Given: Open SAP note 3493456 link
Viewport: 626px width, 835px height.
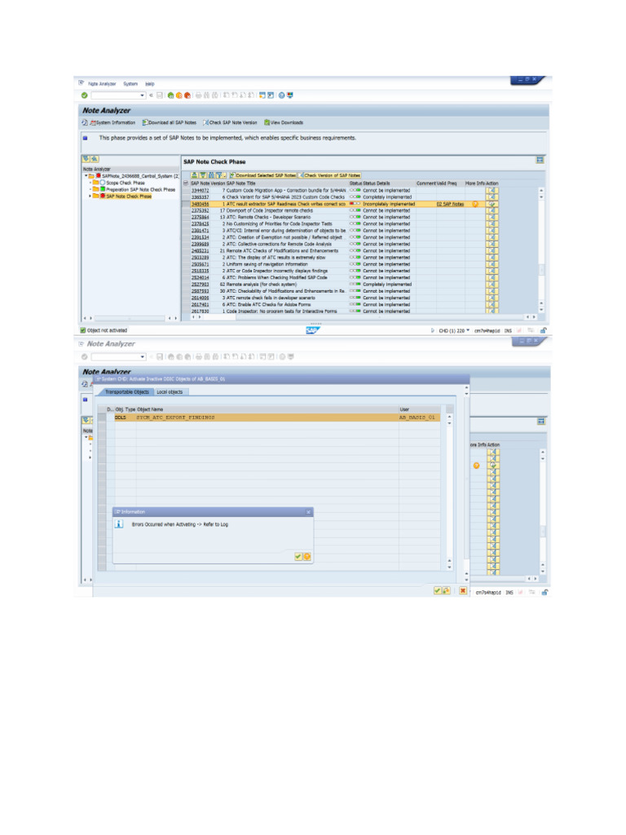Looking at the screenshot, I should [x=201, y=204].
